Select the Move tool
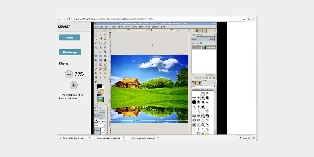This screenshot has width=314, height=157. 105,47
